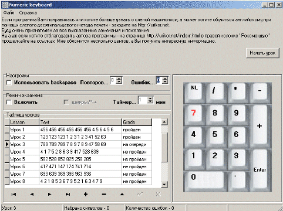Click the Text column header
The image size is (283, 211).
[x=80, y=122]
